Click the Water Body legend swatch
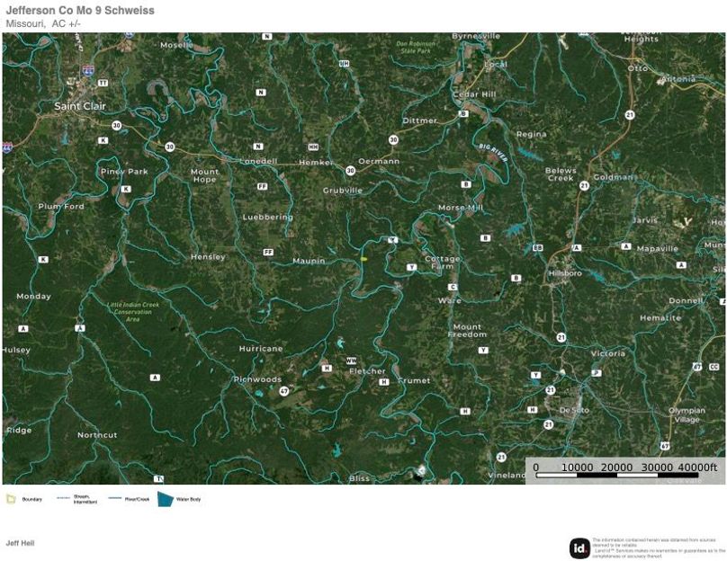The image size is (727, 561). (x=166, y=498)
